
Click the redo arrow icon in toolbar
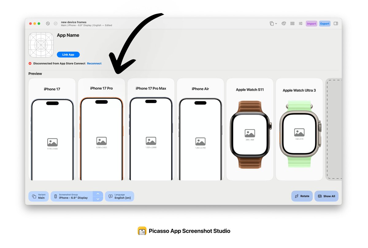pos(56,24)
